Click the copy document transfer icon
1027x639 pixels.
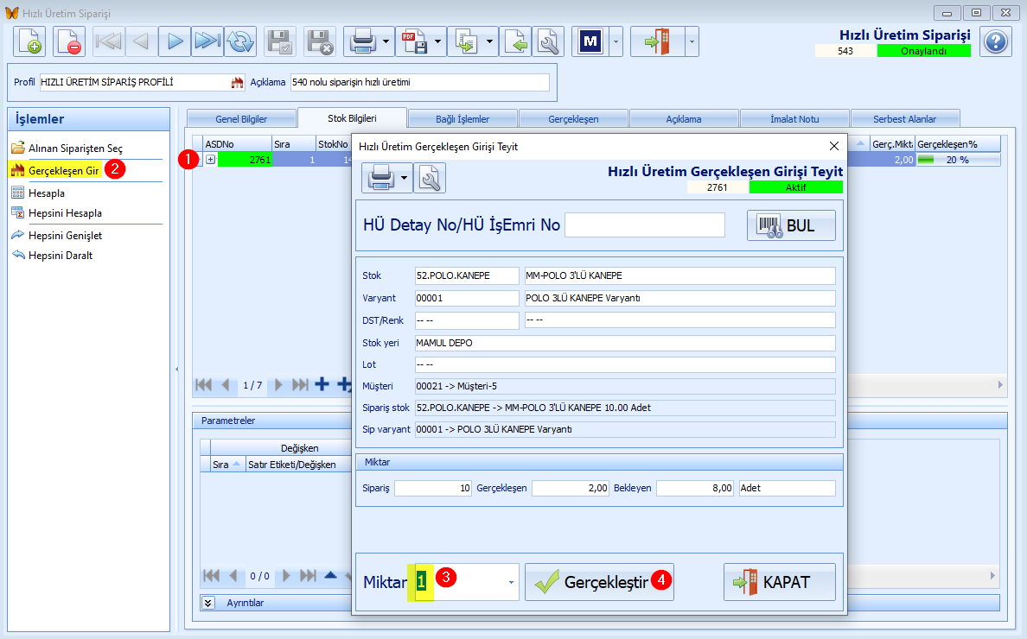[x=466, y=41]
